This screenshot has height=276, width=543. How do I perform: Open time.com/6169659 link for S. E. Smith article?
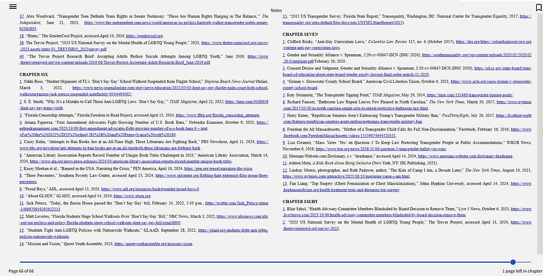tap(247, 102)
